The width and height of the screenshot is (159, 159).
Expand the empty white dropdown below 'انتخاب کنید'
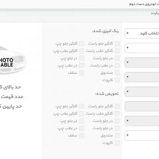(x=142, y=48)
